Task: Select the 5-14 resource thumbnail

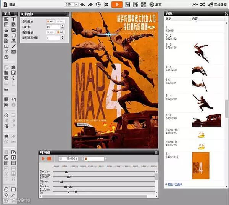Action: 203,102
